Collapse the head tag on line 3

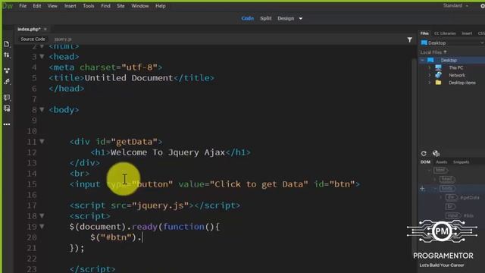point(42,57)
